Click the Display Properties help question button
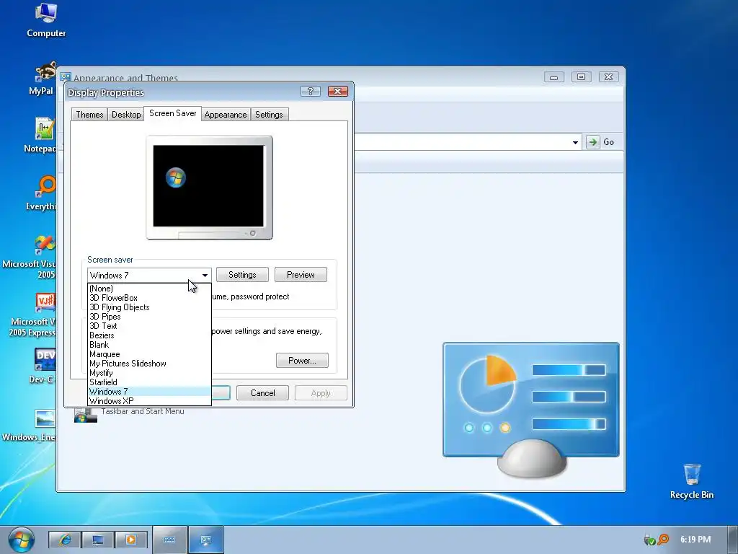Screen dimensions: 738x554 click(310, 92)
